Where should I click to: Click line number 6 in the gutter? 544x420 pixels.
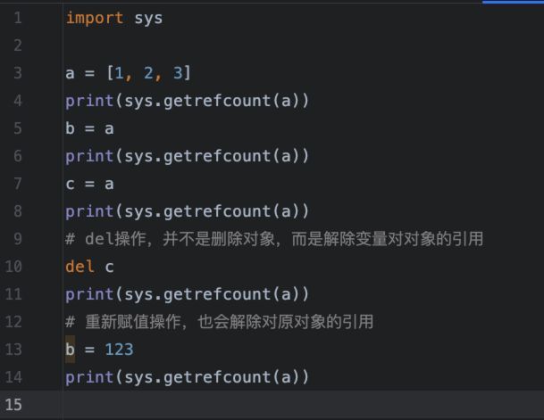tap(17, 156)
